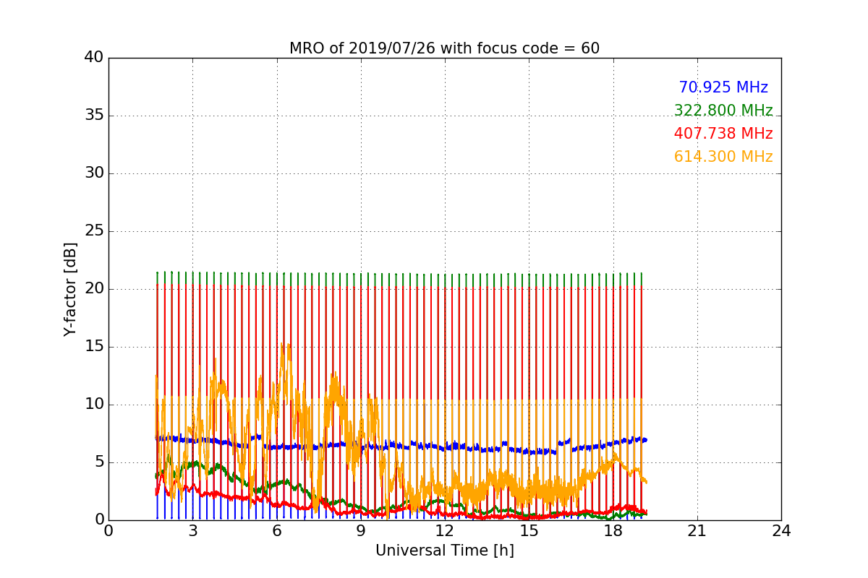Click the y-axis tick label 40
868x578 pixels.
93,58
